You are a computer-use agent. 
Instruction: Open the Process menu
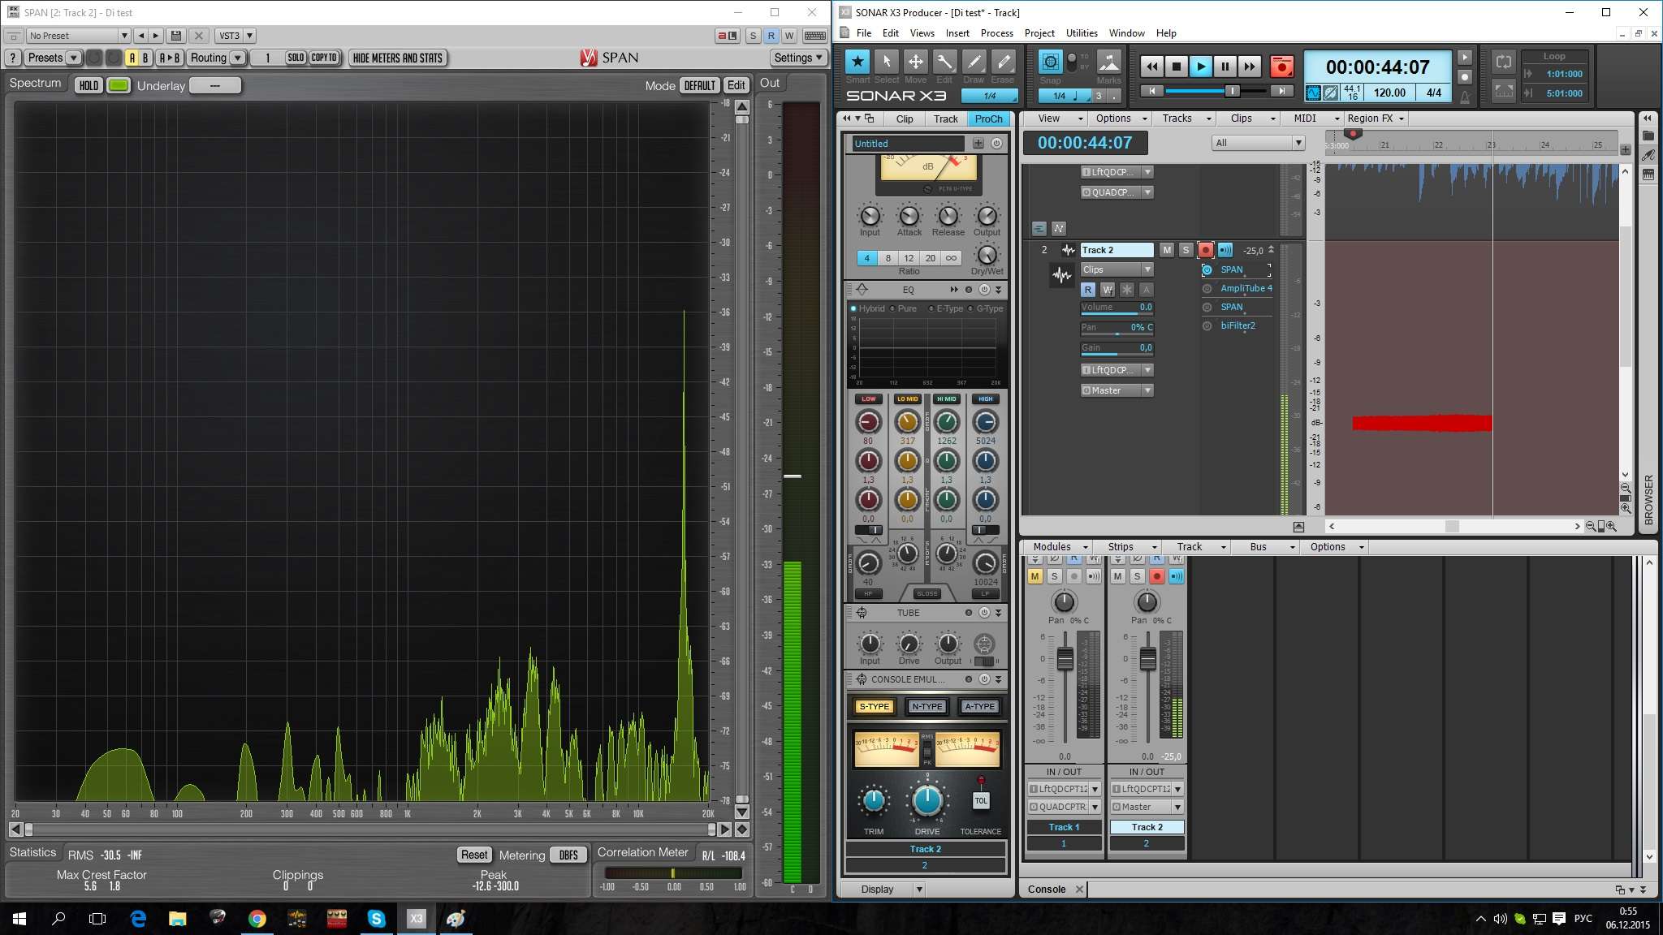996,33
